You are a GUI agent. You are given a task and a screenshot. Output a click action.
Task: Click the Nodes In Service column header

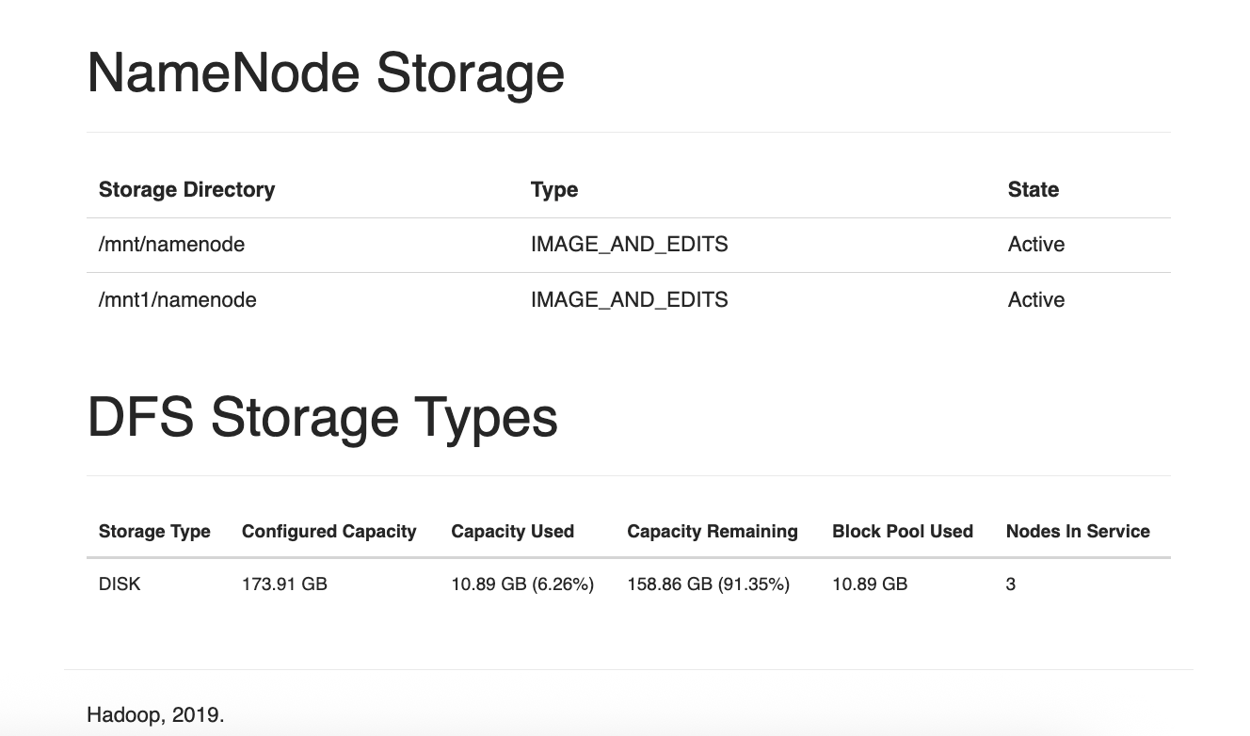pos(1077,532)
